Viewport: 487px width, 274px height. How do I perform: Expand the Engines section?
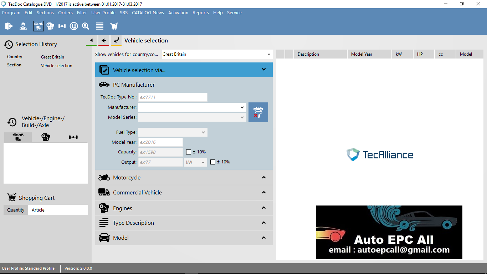[x=264, y=208]
